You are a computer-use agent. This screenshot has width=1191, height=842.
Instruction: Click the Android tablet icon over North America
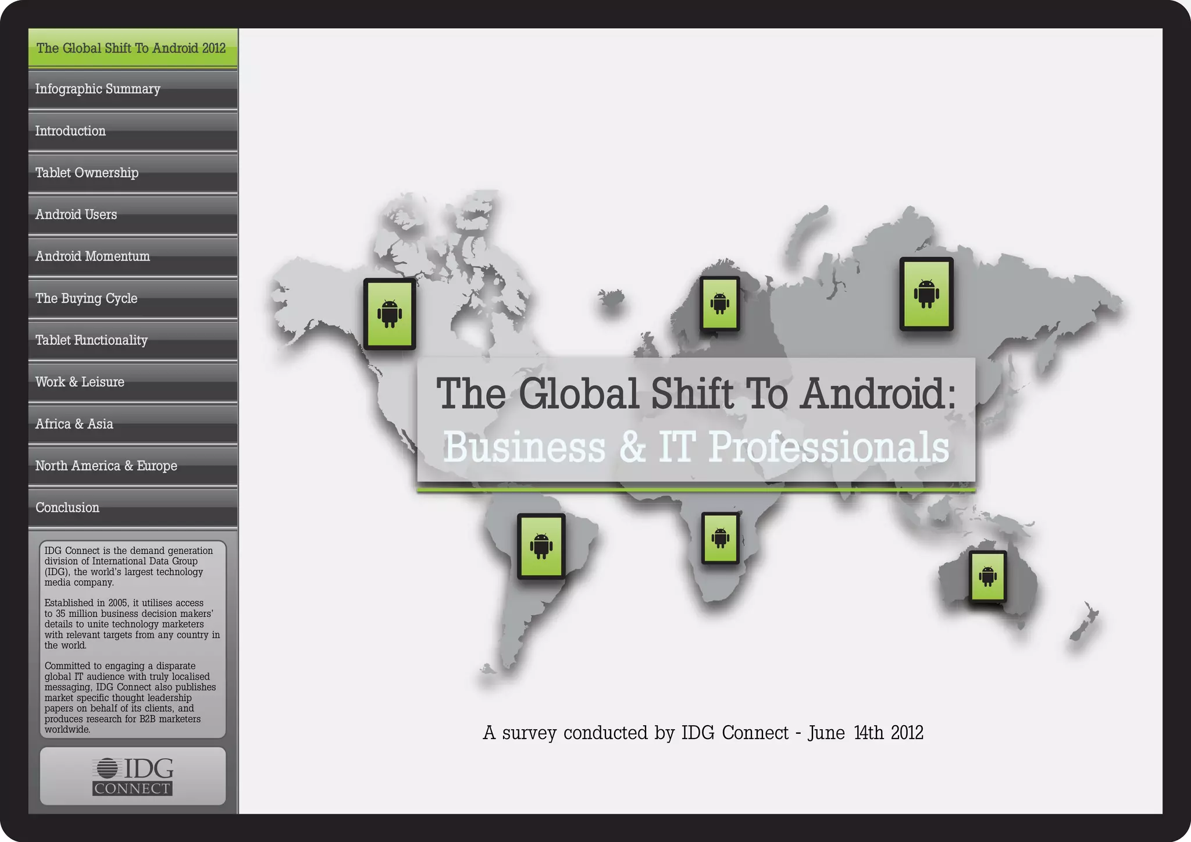click(x=389, y=314)
